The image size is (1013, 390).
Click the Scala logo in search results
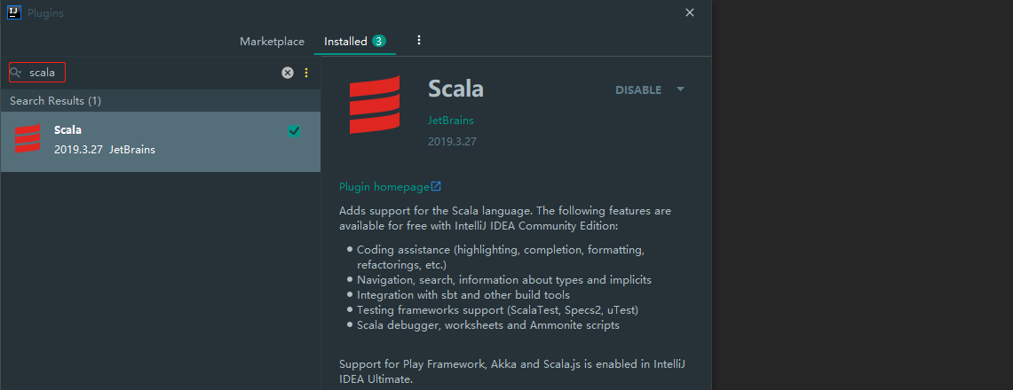[28, 139]
